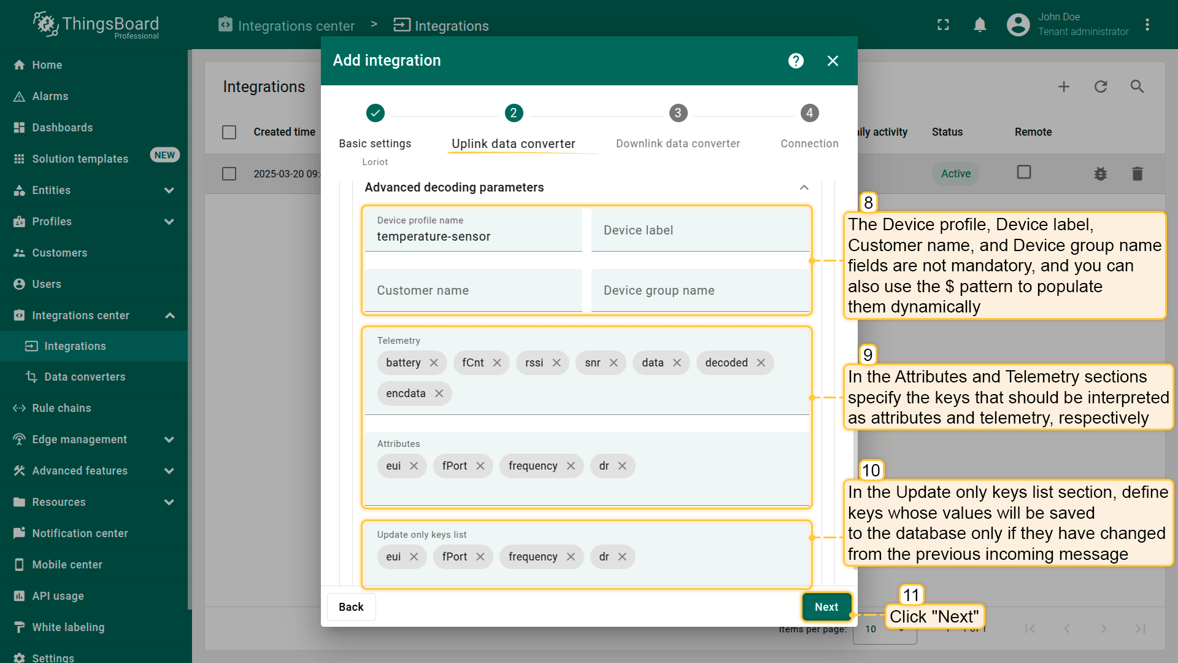The height and width of the screenshot is (663, 1178).
Task: Click the debug bug icon in row
Action: click(1100, 174)
